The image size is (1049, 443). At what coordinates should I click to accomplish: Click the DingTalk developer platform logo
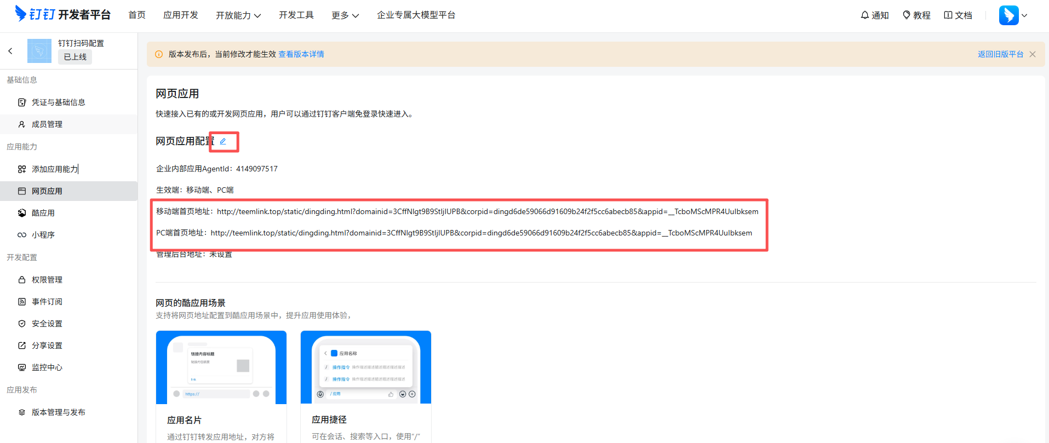pyautogui.click(x=62, y=14)
